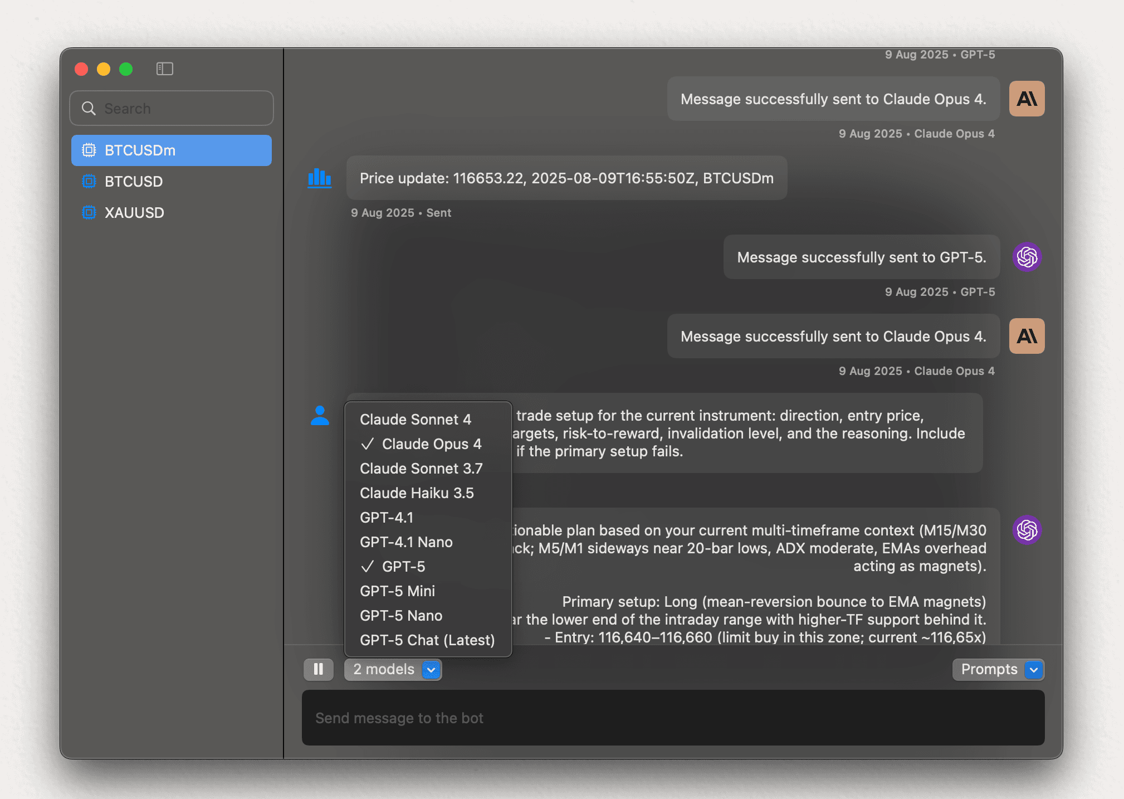Choose GPT-4.1 Nano from the list
This screenshot has width=1124, height=799.
pyautogui.click(x=405, y=542)
